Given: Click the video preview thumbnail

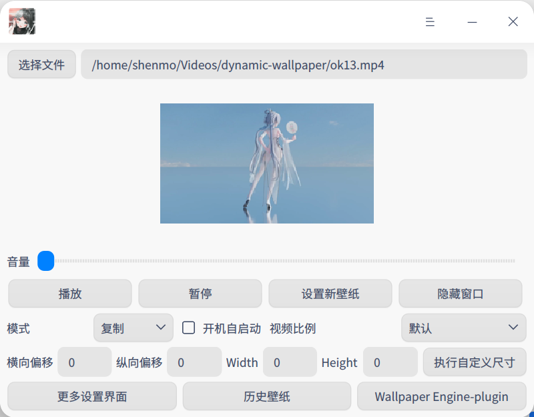Looking at the screenshot, I should 266,163.
